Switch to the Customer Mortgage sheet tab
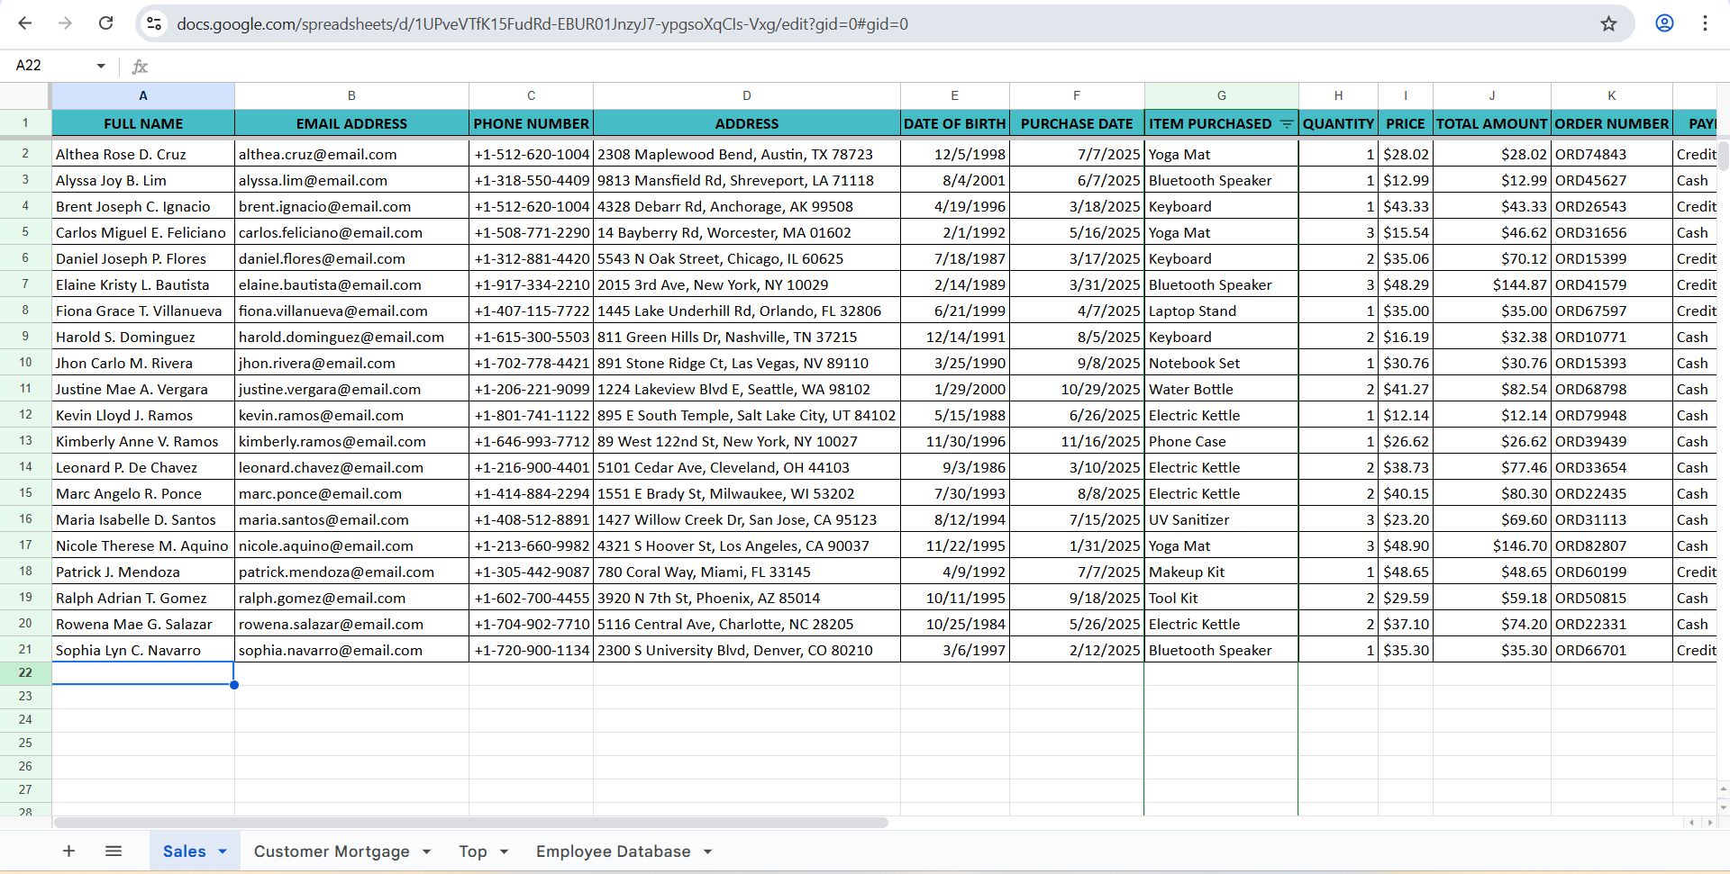Screen dimensions: 1730x874 [x=331, y=851]
